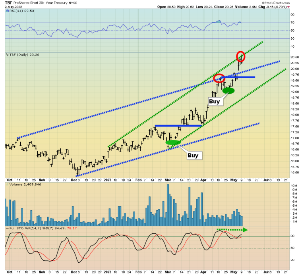This screenshot has height=275, width=304.
Task: Click the RSI peak shaded above 70
Action: (218, 21)
